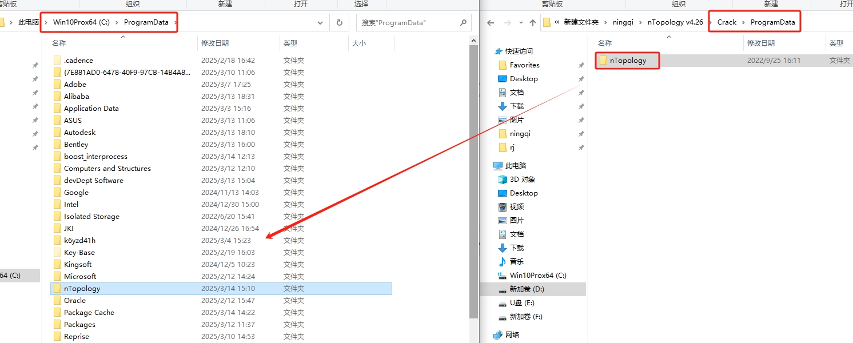Screen dimensions: 853x343
Task: Click 新建文件夹 breadcrumb in right window
Action: tap(581, 22)
